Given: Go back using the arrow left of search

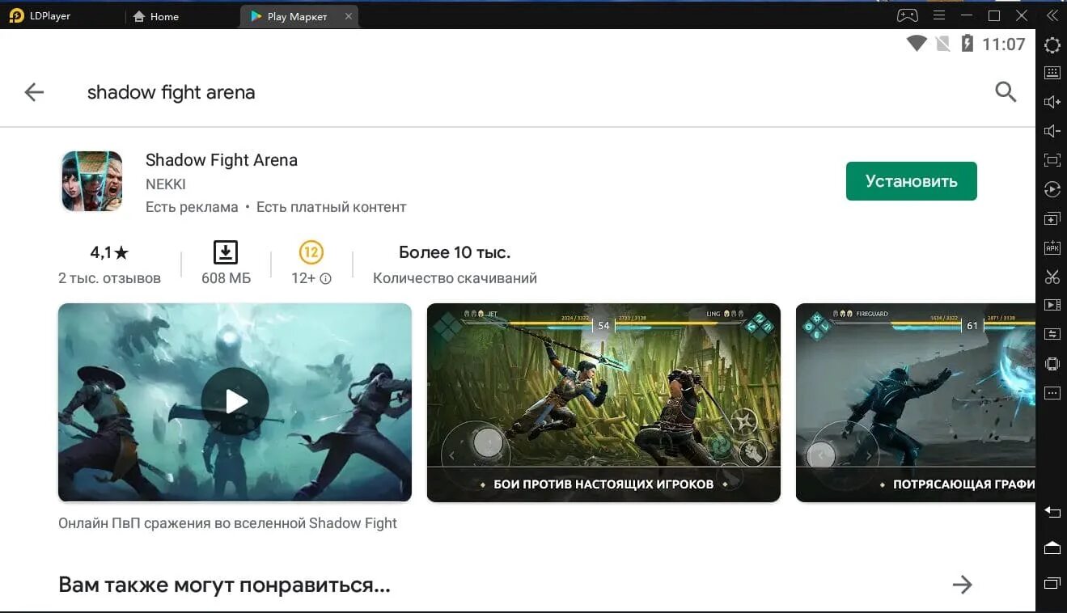Looking at the screenshot, I should point(34,92).
